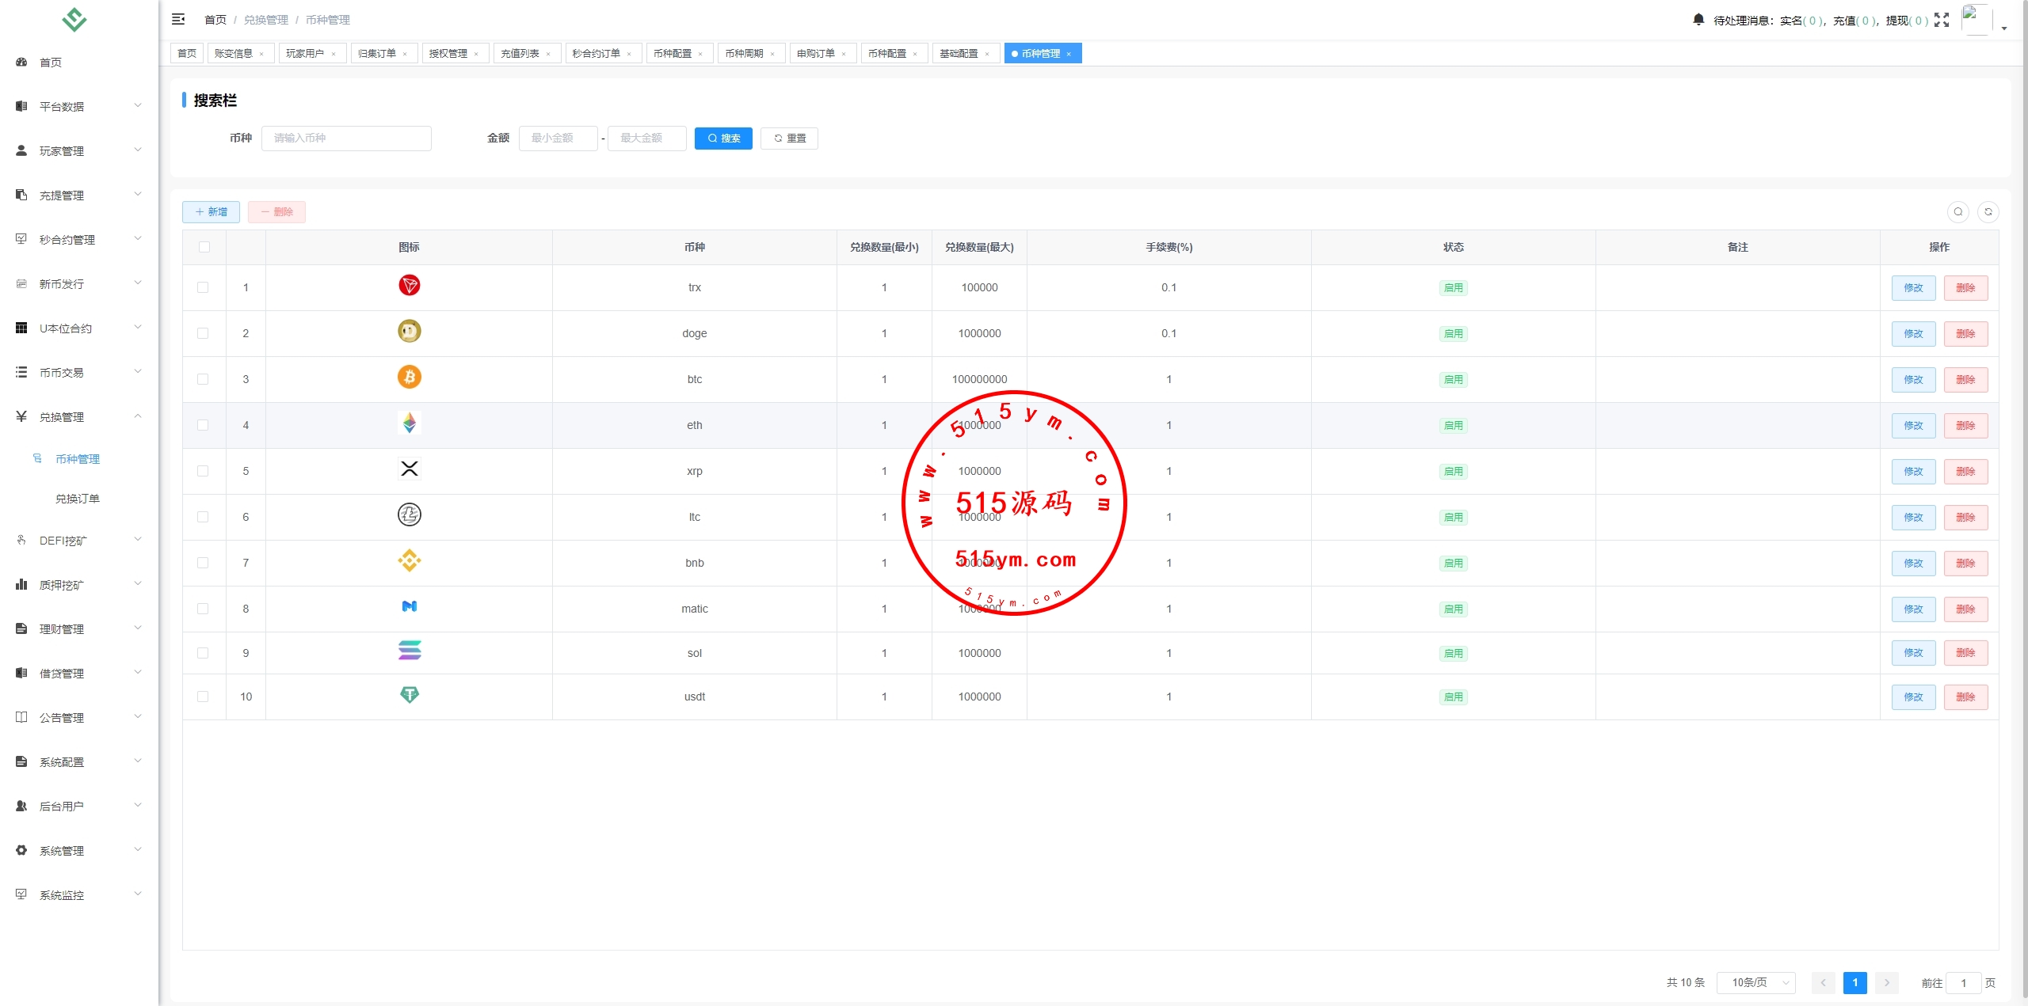Check the checkbox for trx row
This screenshot has height=1006, width=2028.
coord(203,287)
